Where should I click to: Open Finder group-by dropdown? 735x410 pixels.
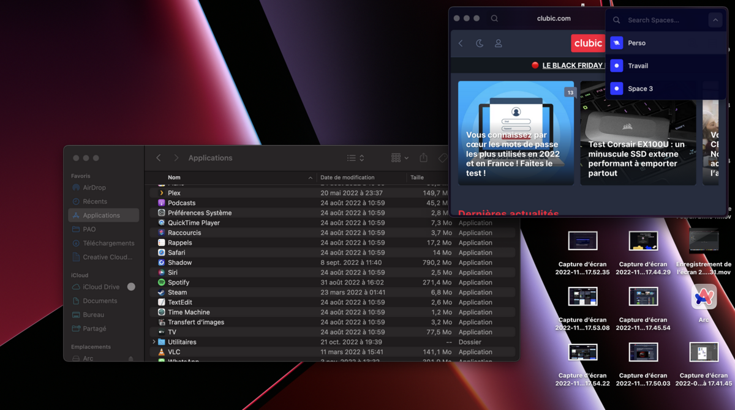(400, 158)
